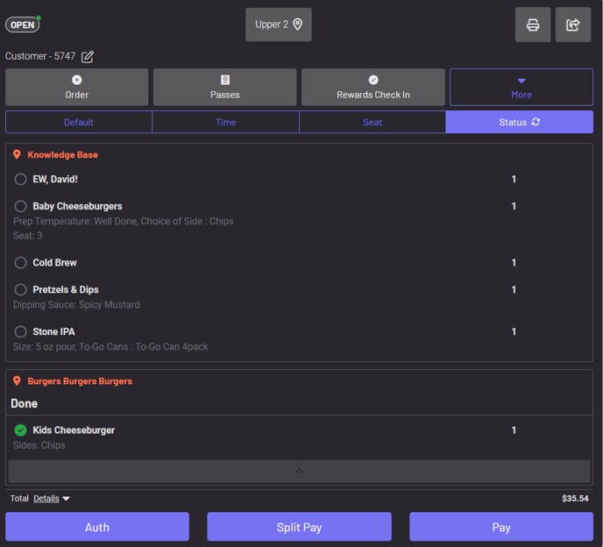Toggle the Cold Brew status circle
Screen dimensions: 603x547
(x=21, y=262)
